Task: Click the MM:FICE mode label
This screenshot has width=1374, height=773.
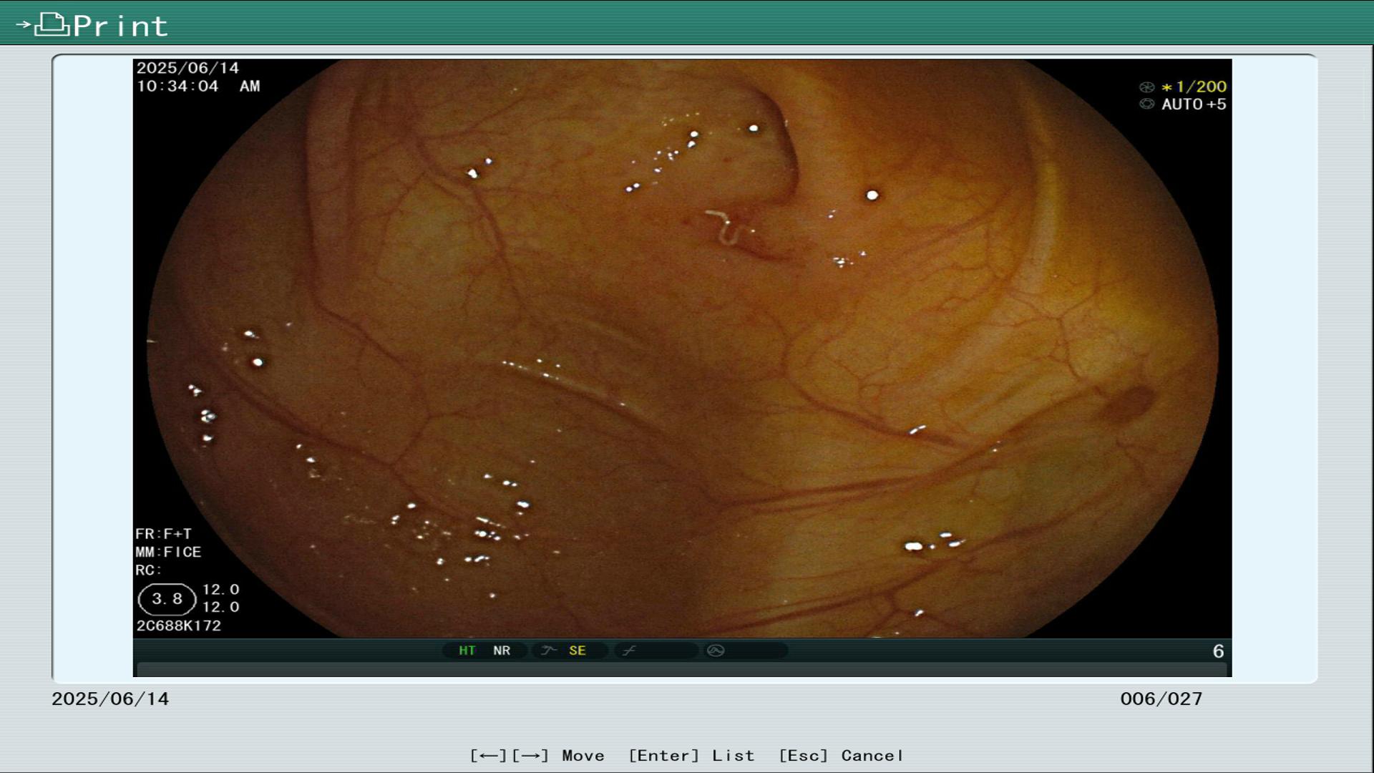Action: tap(168, 552)
